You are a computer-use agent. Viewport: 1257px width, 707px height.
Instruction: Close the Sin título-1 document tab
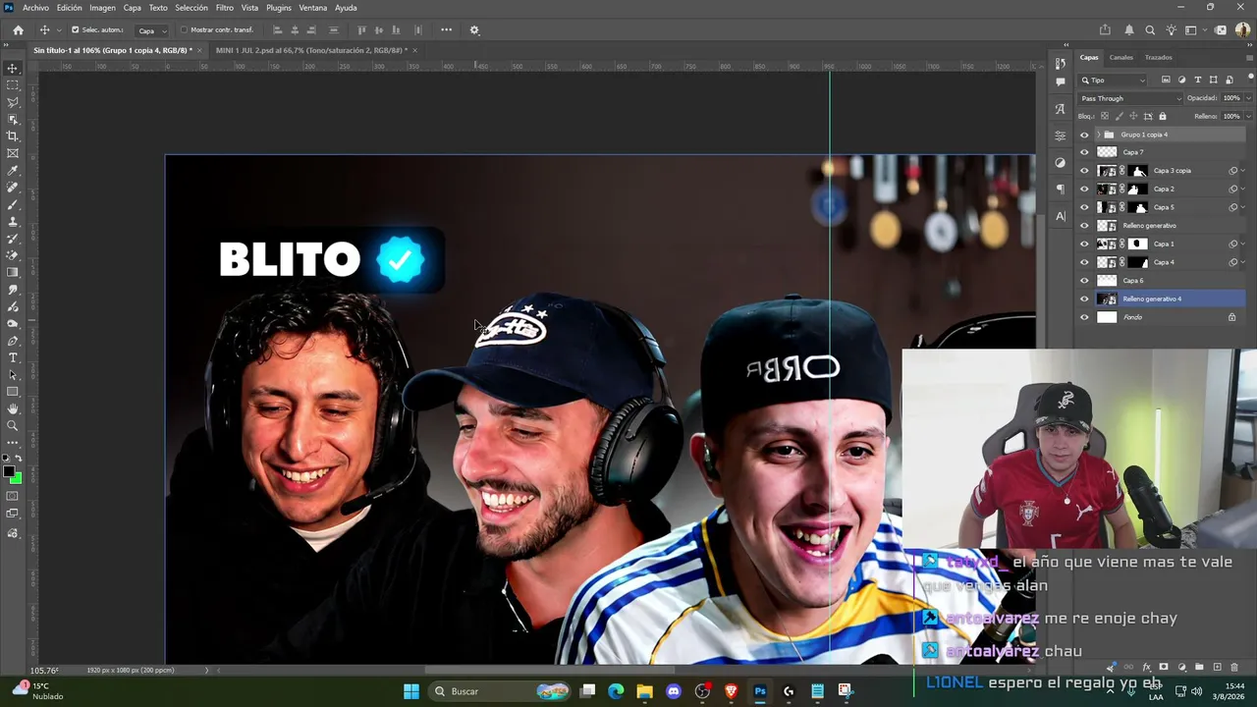click(x=200, y=50)
